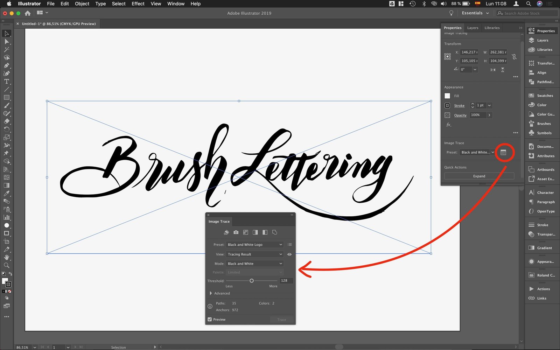Switch to the Layers tab

472,28
